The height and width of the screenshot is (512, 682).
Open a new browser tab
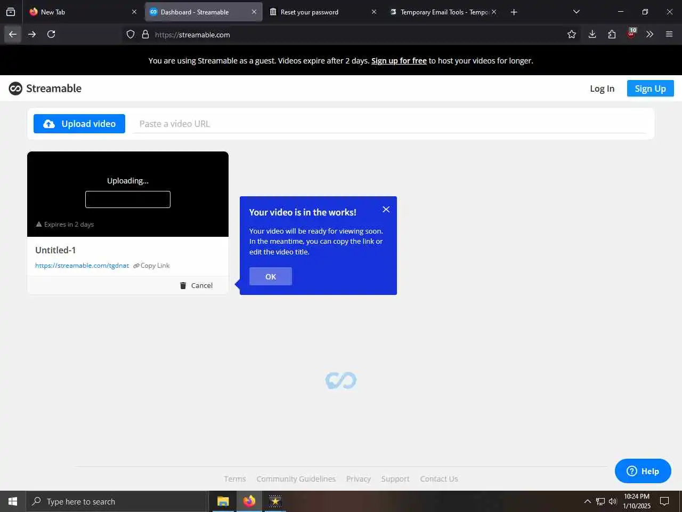[x=514, y=12]
